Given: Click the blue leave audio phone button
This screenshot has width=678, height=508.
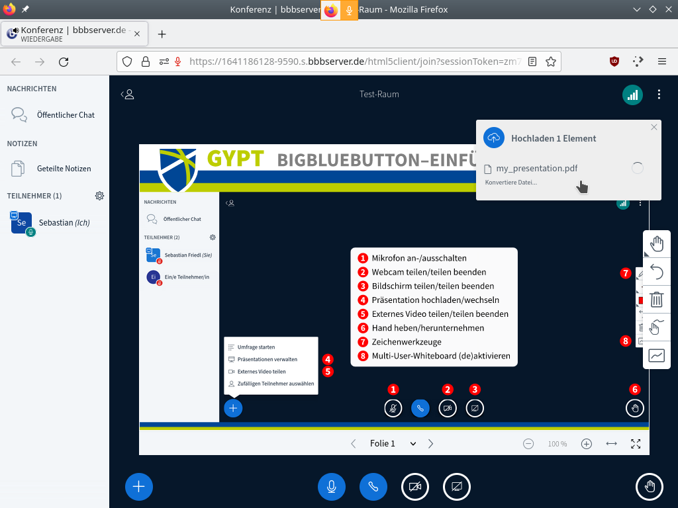Looking at the screenshot, I should tap(373, 487).
